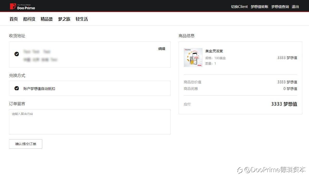309x181 pixels.
Task: Toggle the 账户梦想值自动抵扣 payment checkmark
Action: click(17, 88)
